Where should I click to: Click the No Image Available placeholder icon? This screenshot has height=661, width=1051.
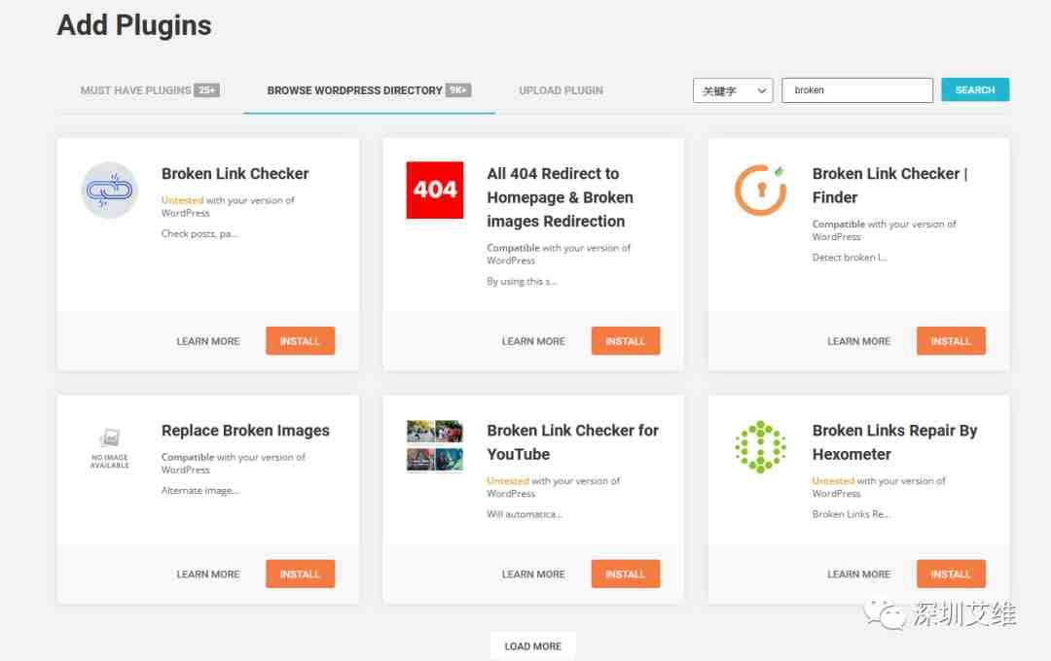pos(109,447)
